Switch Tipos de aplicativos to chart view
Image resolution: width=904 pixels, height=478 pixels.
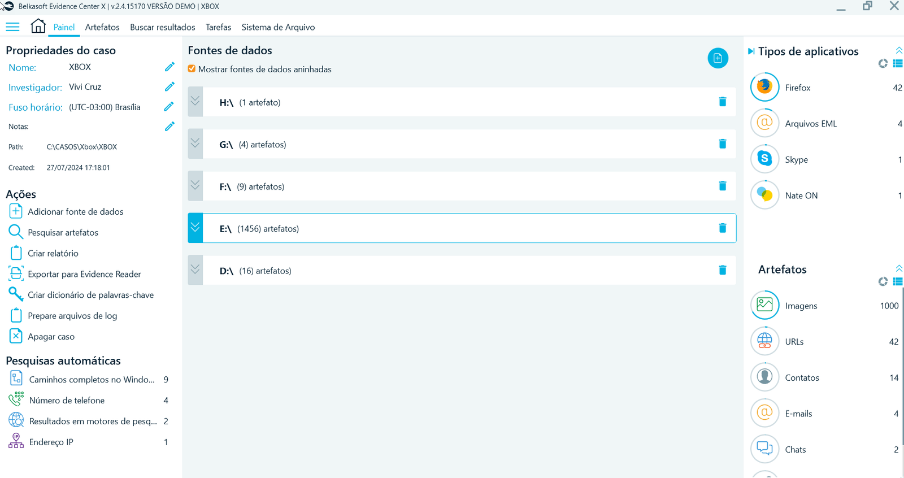[883, 63]
